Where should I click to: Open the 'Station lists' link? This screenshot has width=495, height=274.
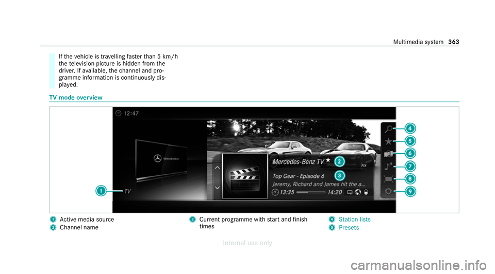(355, 220)
